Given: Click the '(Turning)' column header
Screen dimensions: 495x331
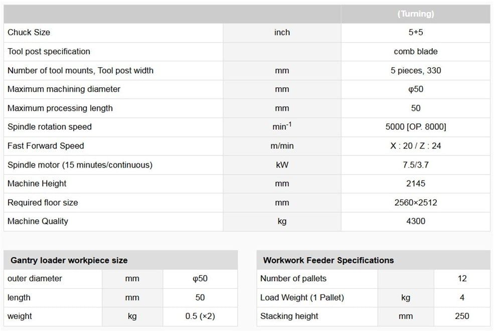Looking at the screenshot, I should coord(415,14).
